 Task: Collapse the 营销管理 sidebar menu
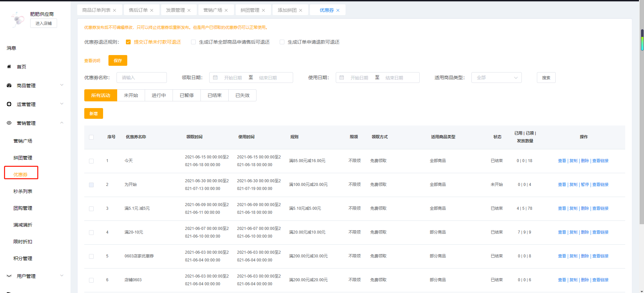click(62, 123)
